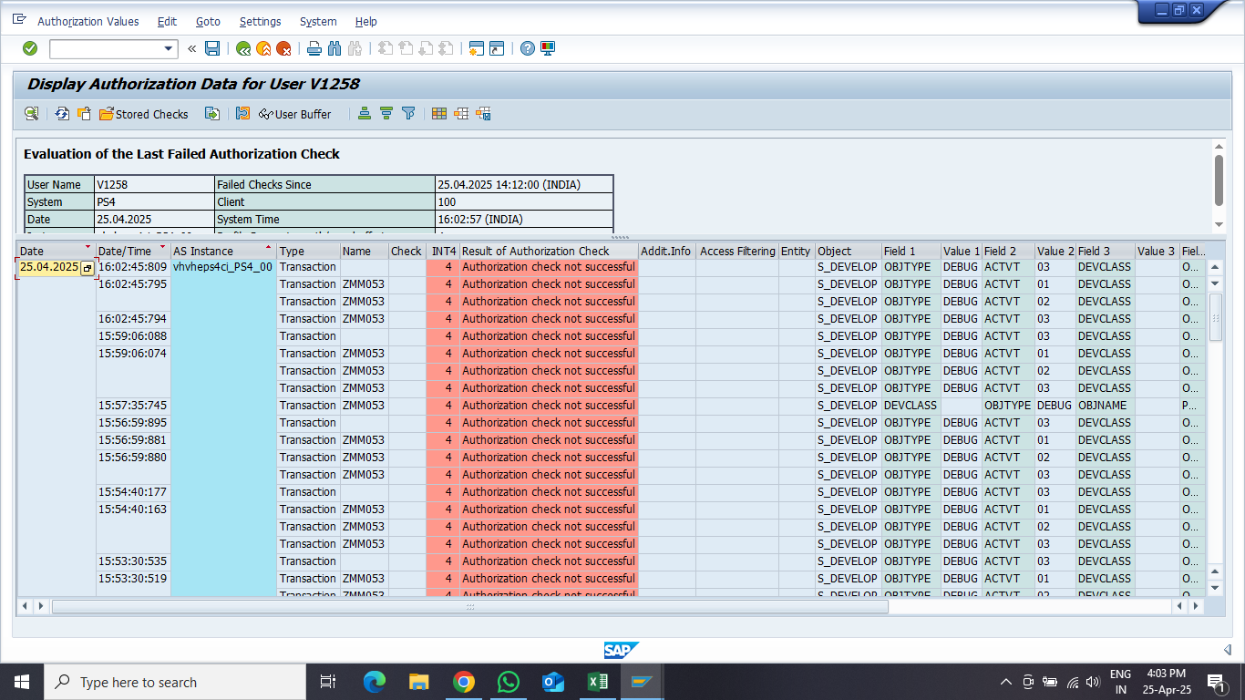Screen dimensions: 1245x700
Task: Click the green Back arrow icon
Action: pyautogui.click(x=243, y=48)
